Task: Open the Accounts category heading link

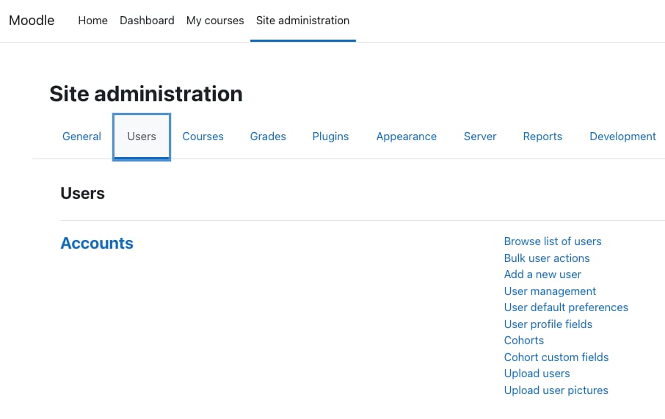Action: point(97,244)
